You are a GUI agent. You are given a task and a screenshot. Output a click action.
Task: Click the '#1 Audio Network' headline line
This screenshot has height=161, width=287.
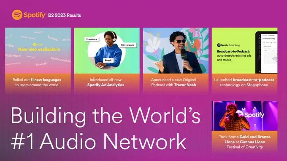coord(98,141)
